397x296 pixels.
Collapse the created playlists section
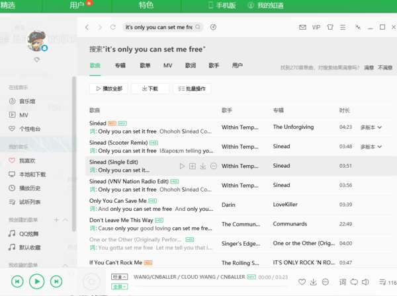66,219
